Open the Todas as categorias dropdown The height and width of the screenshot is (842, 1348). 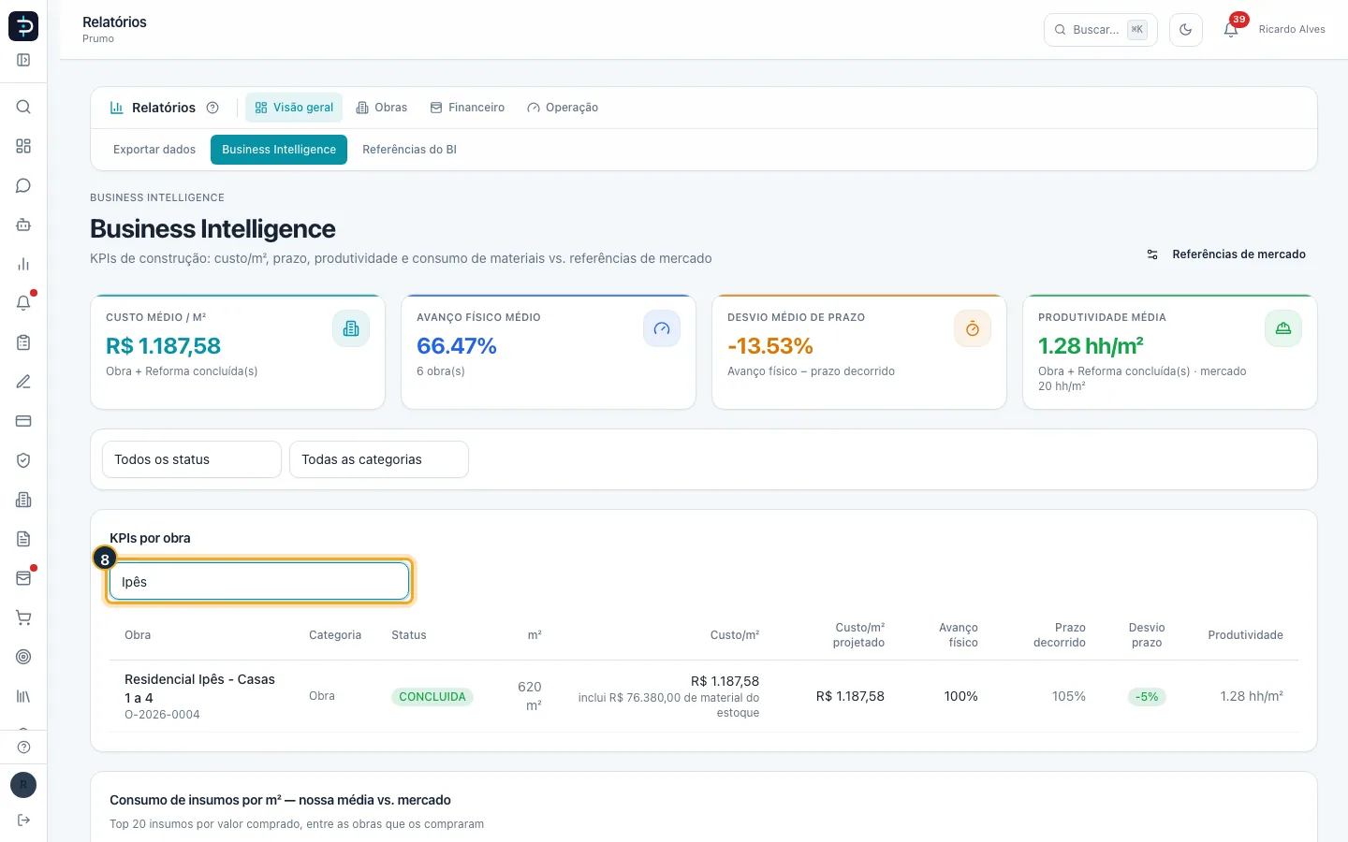pyautogui.click(x=379, y=459)
